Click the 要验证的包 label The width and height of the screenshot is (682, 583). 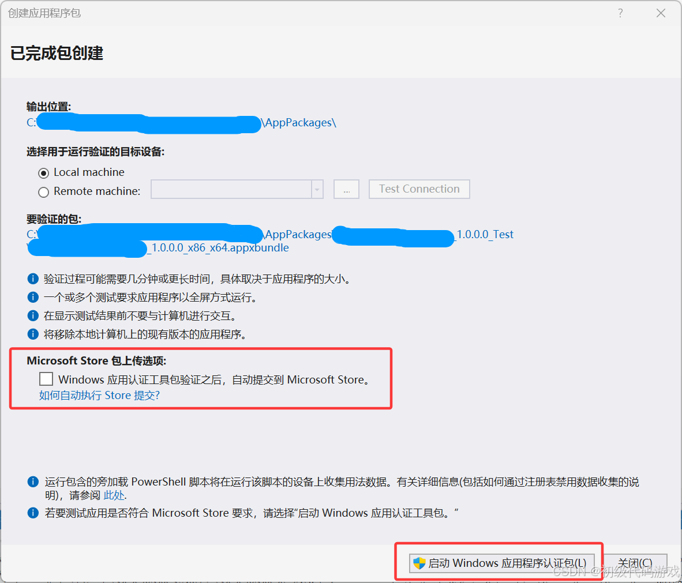(x=54, y=219)
